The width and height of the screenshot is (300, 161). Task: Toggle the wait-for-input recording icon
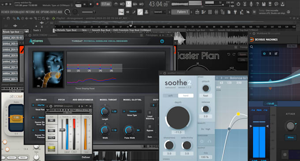tap(122, 4)
